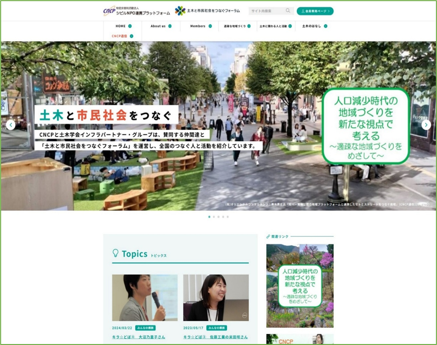Open the 佐藤工業の米田咲さん article photo

(x=216, y=298)
